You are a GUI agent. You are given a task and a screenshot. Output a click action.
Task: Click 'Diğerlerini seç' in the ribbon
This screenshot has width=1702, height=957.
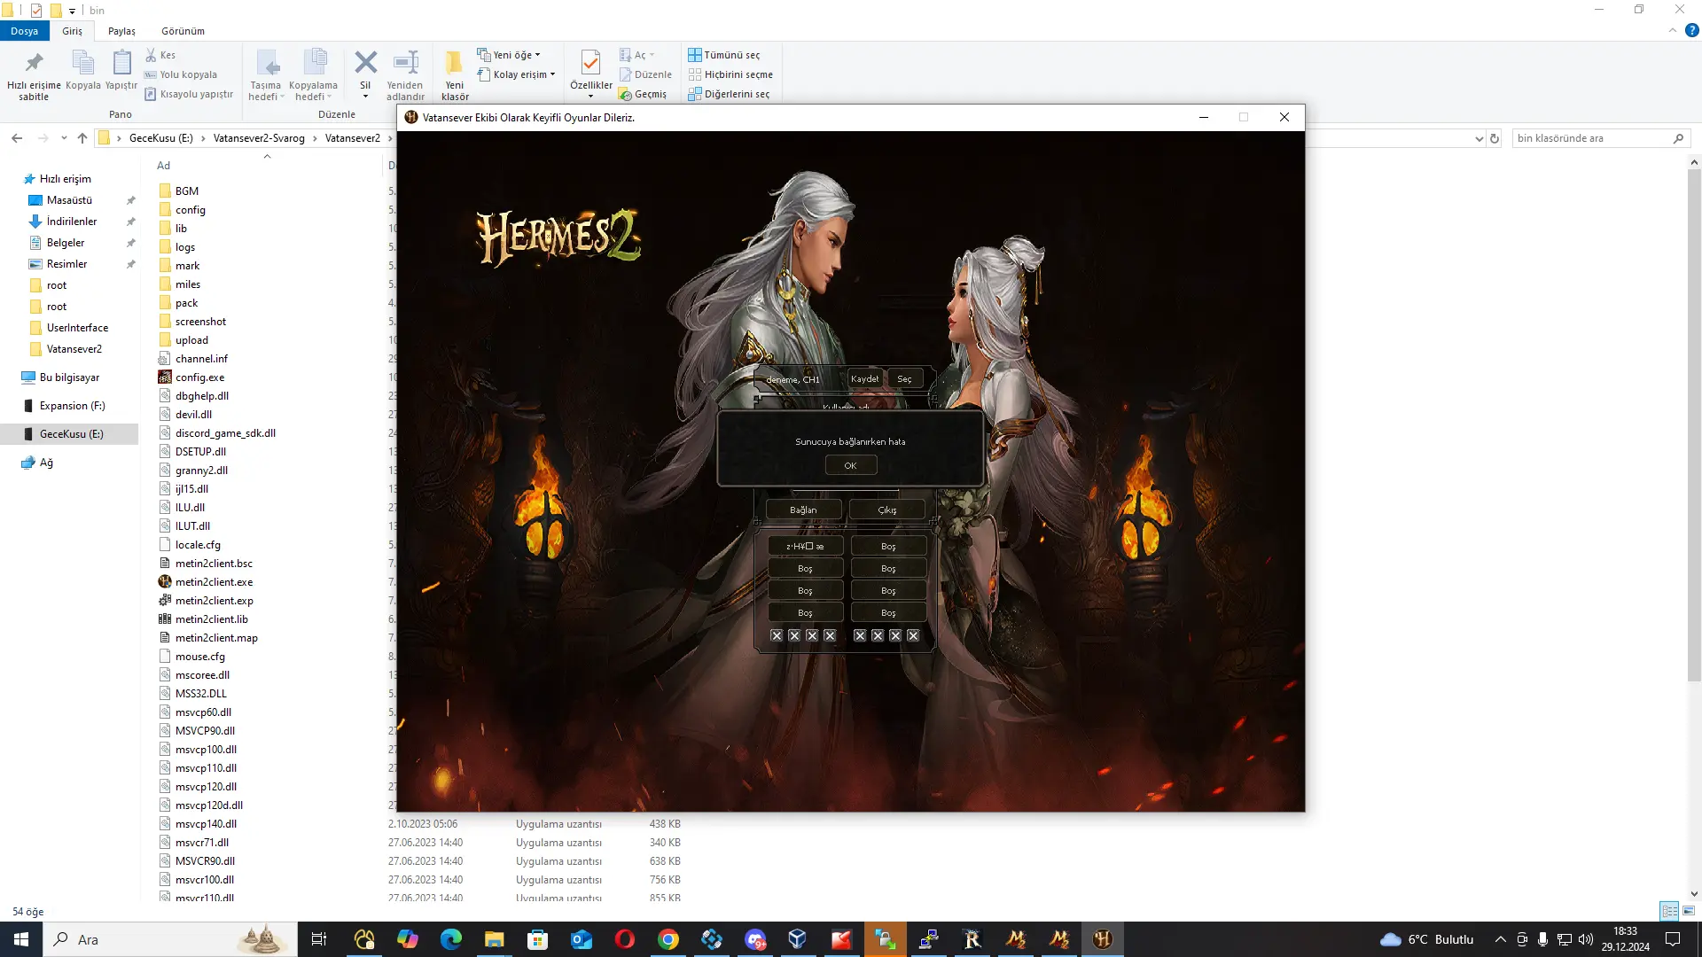pos(729,94)
